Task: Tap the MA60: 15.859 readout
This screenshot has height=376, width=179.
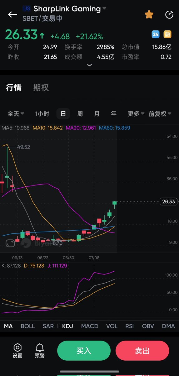Action: coord(115,128)
